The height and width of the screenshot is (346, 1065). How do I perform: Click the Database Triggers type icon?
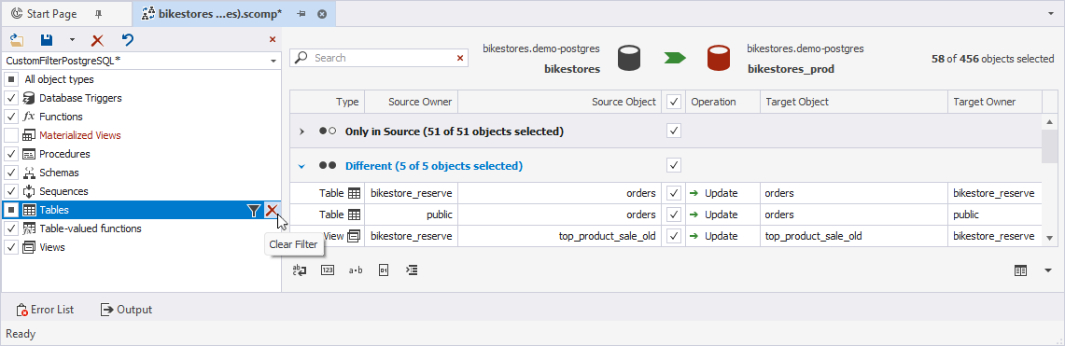[29, 98]
